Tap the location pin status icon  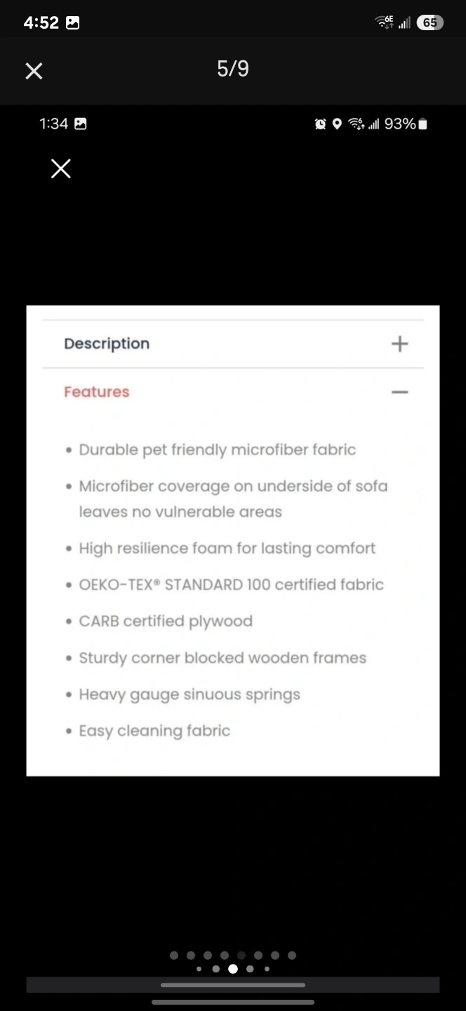(x=337, y=124)
